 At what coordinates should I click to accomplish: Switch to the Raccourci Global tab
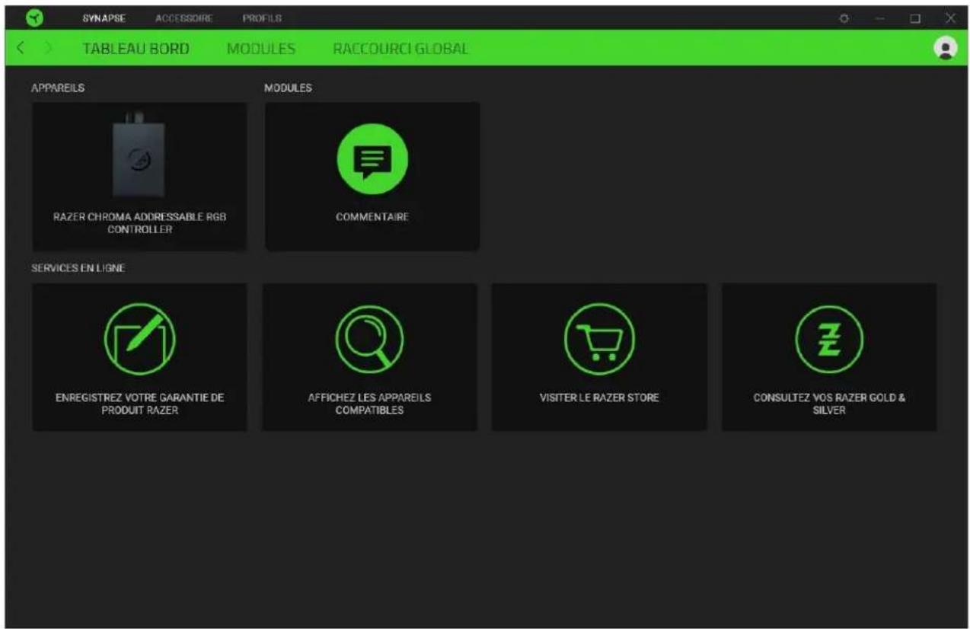pos(400,49)
